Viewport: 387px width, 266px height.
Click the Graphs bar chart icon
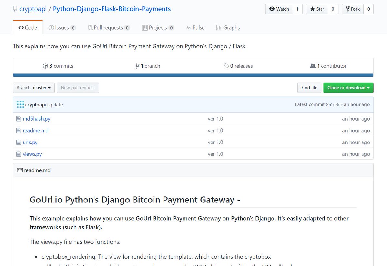pyautogui.click(x=219, y=28)
